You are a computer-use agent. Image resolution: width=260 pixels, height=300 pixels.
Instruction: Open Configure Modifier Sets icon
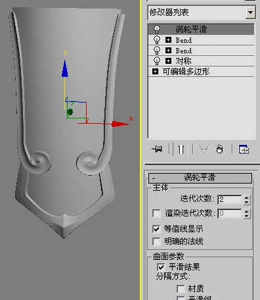[x=244, y=149]
